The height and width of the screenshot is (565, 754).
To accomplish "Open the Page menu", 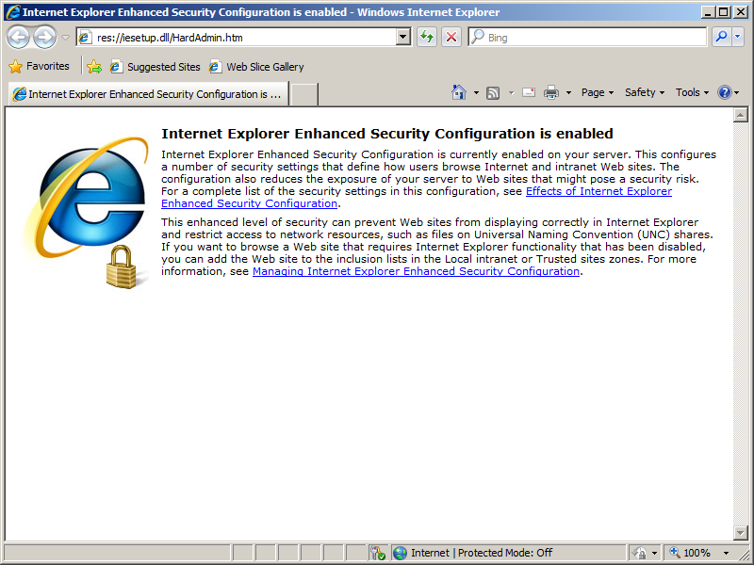I will (598, 92).
